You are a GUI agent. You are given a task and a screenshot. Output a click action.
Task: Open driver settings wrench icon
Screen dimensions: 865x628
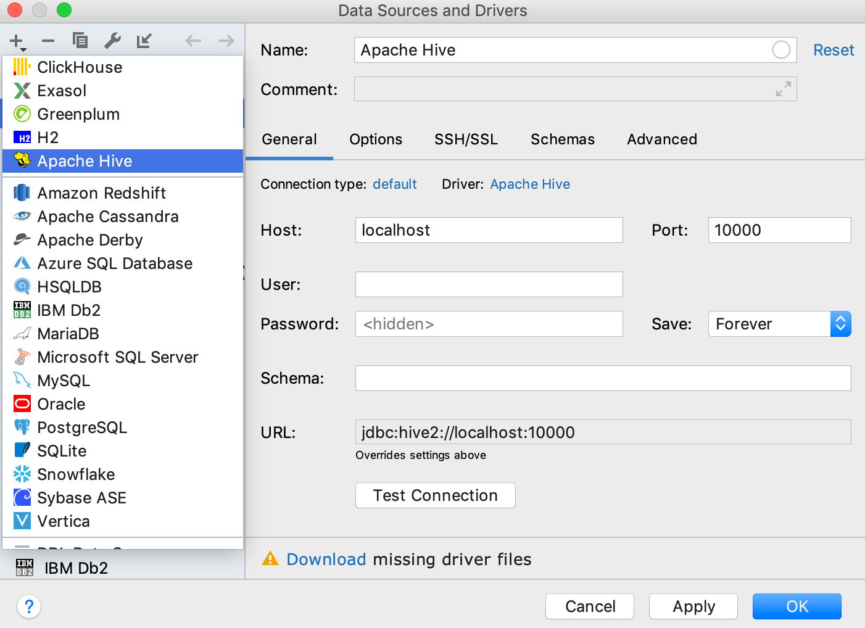[112, 41]
